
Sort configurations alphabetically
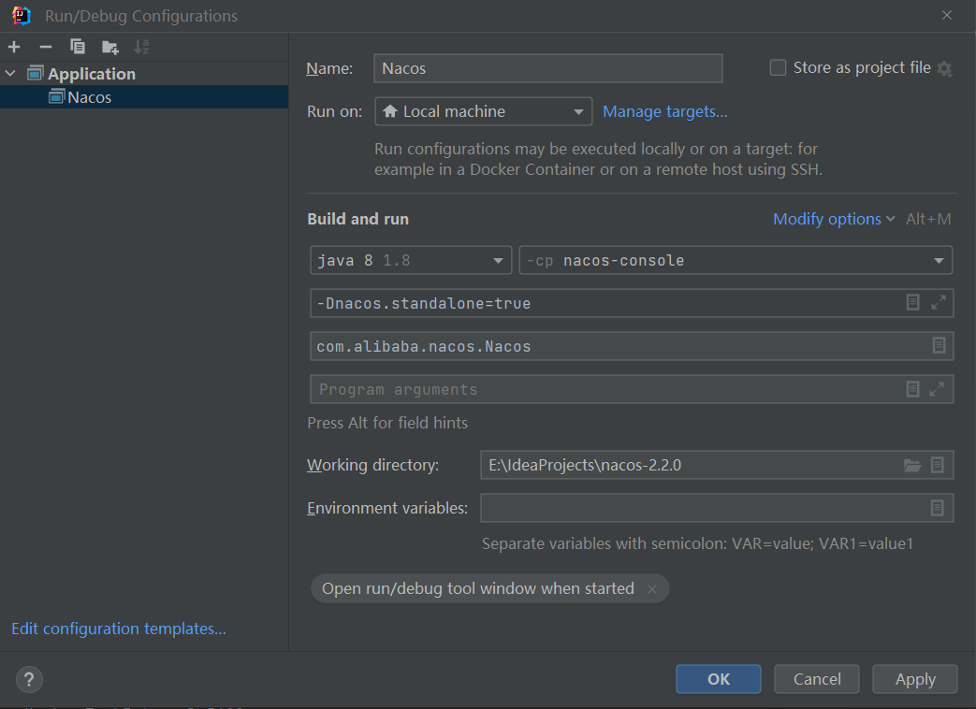142,47
